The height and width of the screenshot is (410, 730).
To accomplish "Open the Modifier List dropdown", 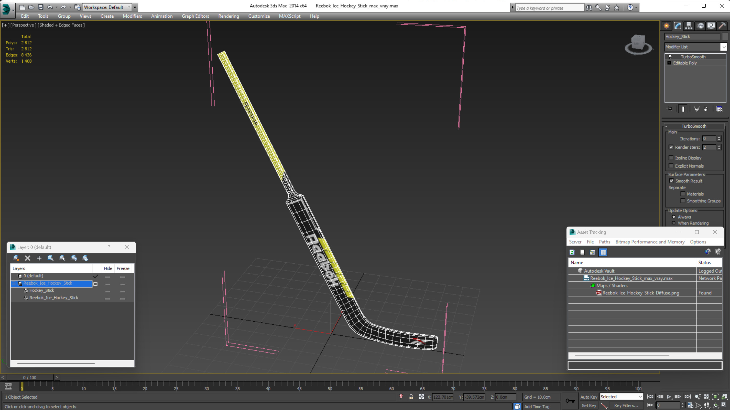I will (x=724, y=47).
